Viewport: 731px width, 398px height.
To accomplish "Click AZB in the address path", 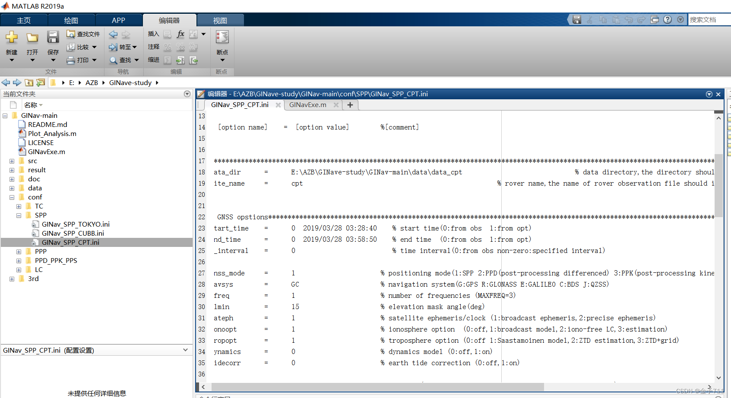I will [x=92, y=82].
